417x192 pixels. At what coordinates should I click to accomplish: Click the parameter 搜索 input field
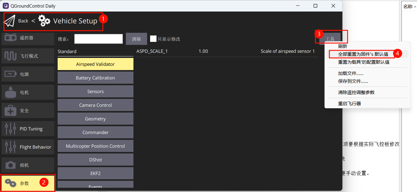point(99,39)
